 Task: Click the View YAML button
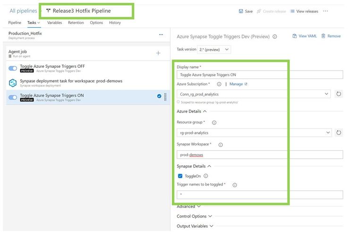point(304,36)
